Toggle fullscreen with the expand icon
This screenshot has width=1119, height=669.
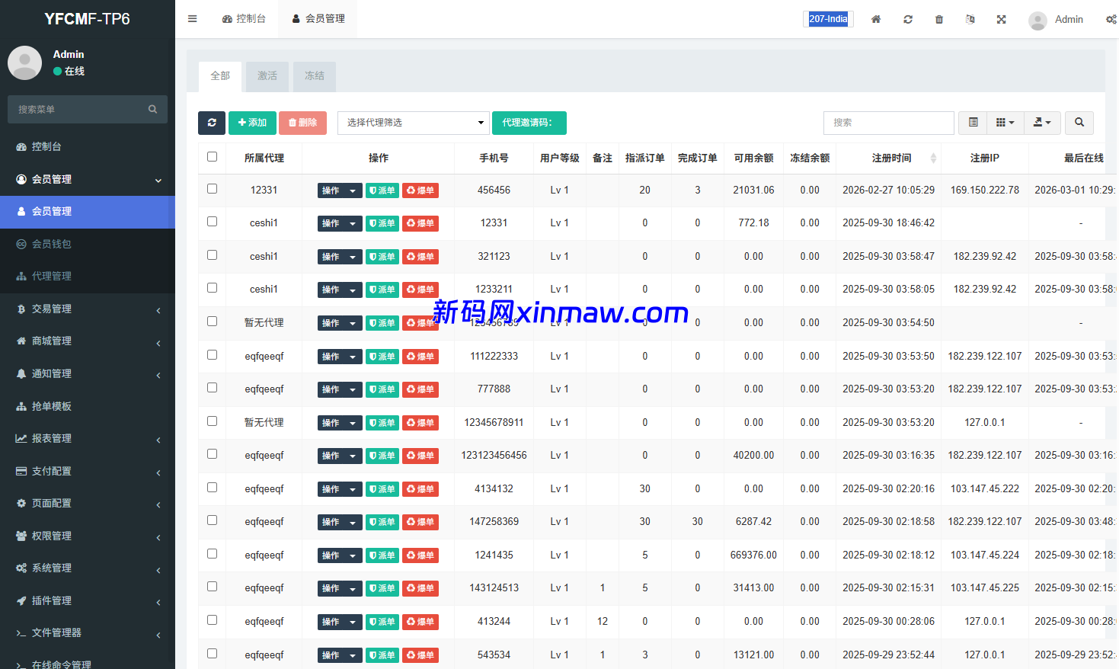1002,19
